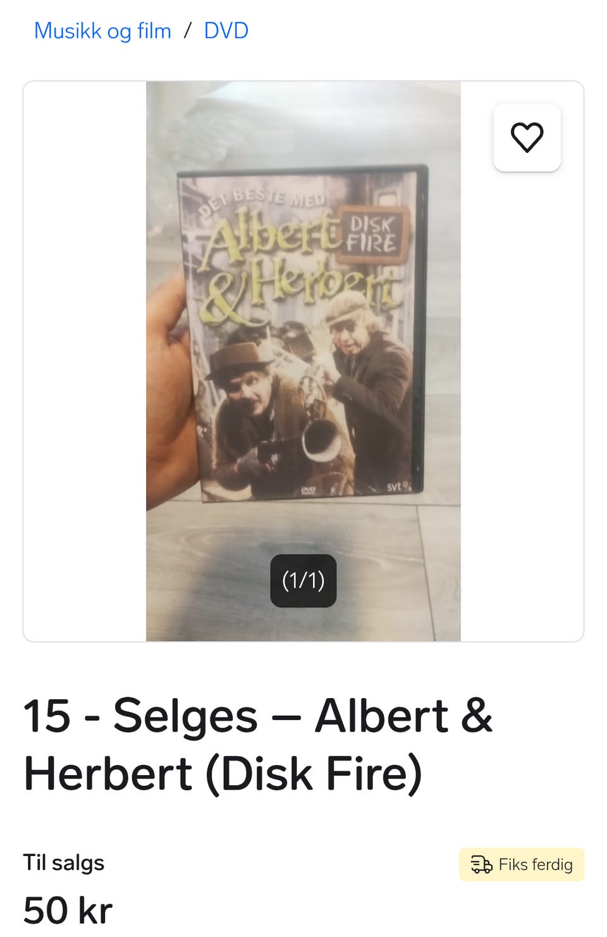Go to the DVD category breadcrumb
The height and width of the screenshot is (937, 607).
click(x=226, y=30)
